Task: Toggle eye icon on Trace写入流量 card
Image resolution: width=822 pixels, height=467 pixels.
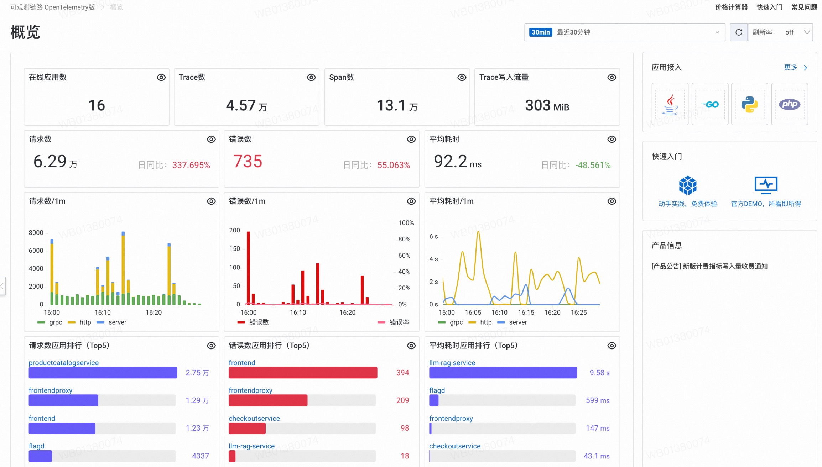Action: (612, 77)
